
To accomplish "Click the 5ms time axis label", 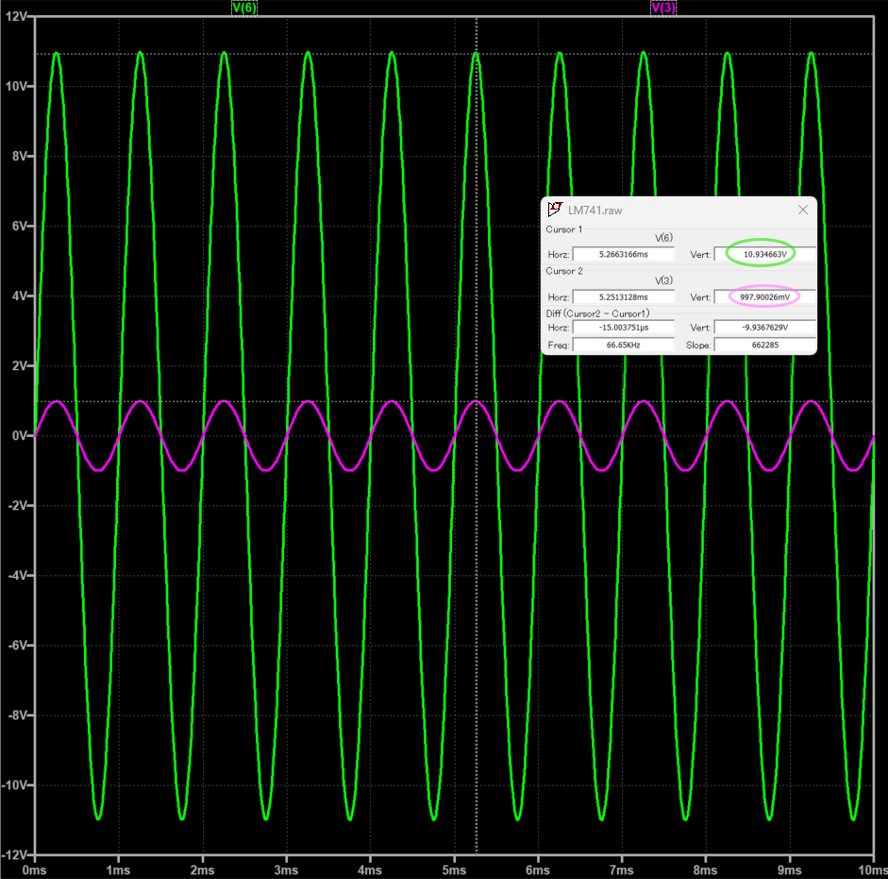I will 454,870.
